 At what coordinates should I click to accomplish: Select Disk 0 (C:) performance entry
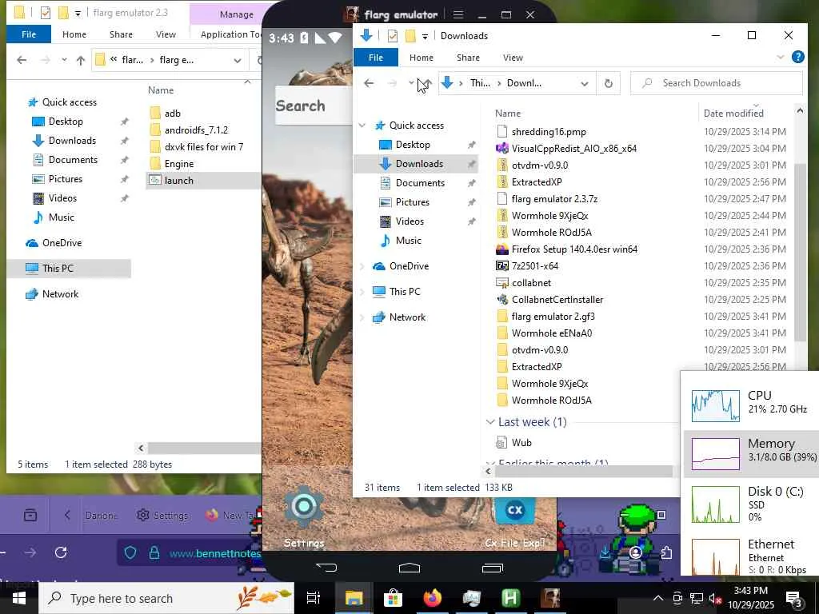pos(752,504)
